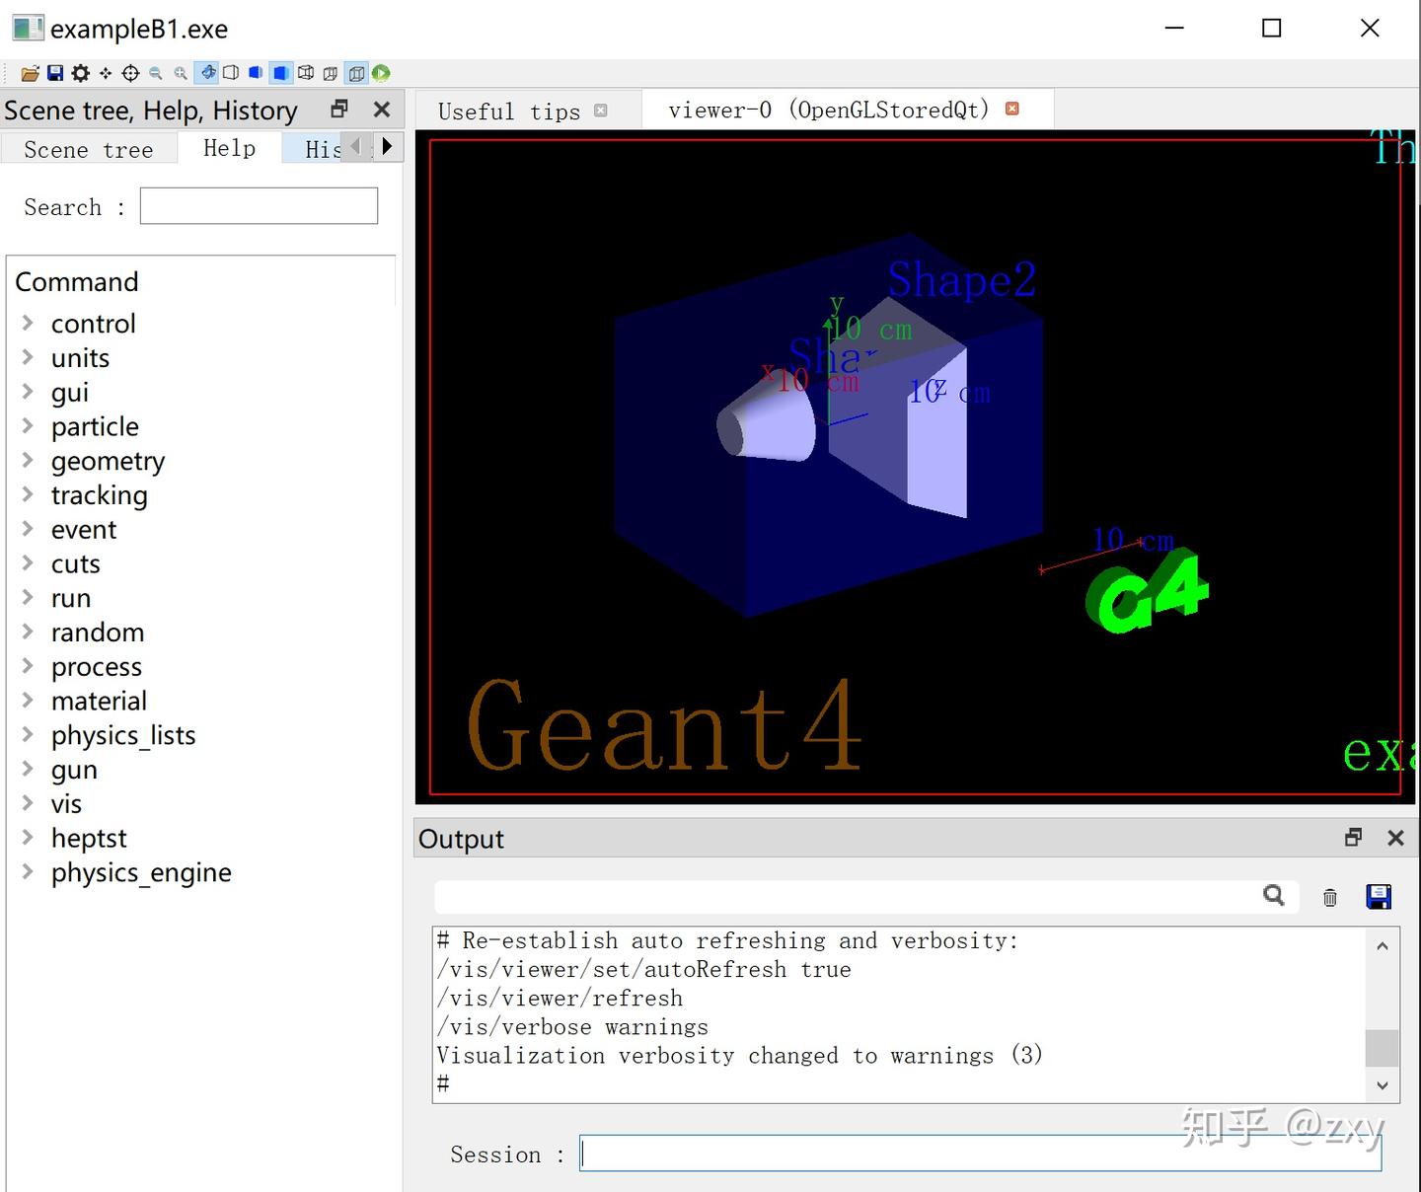Screen dimensions: 1421x1192
Task: Select the move viewpoint tool
Action: 105,72
